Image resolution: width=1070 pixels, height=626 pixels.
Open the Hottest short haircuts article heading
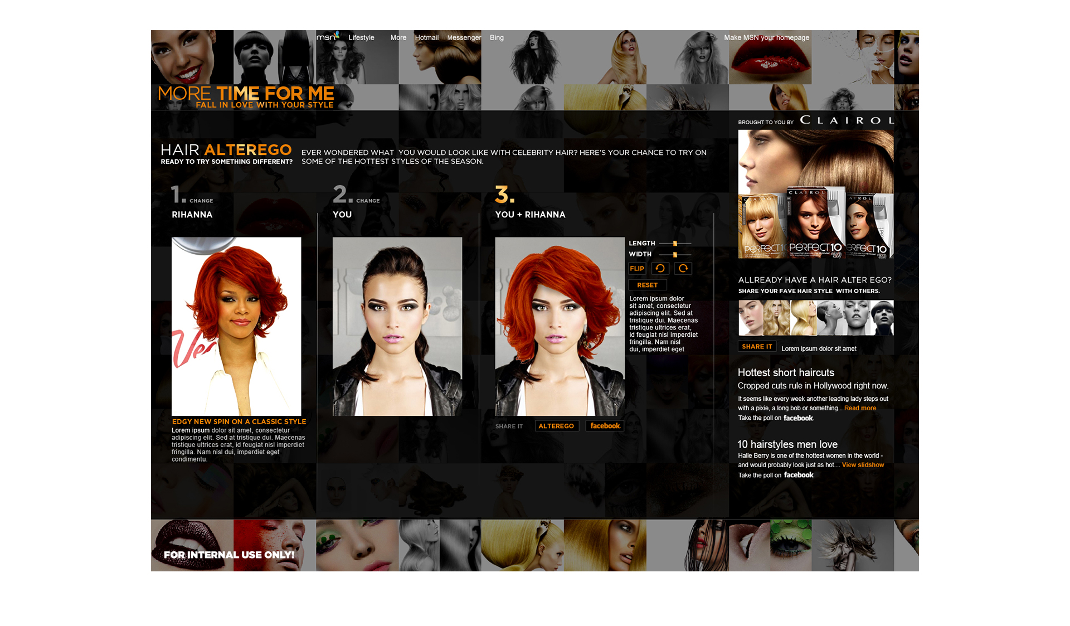(x=786, y=372)
